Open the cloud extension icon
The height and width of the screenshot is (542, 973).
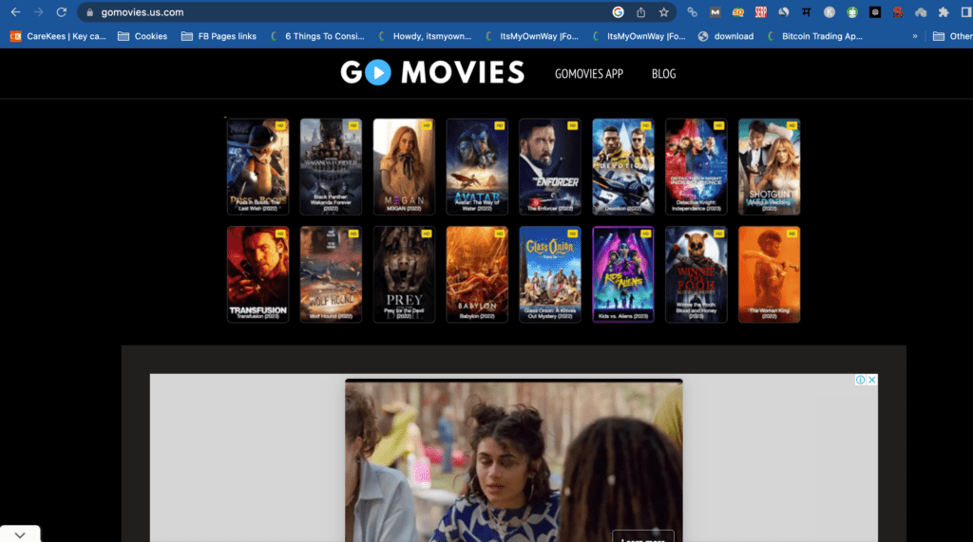click(x=921, y=11)
